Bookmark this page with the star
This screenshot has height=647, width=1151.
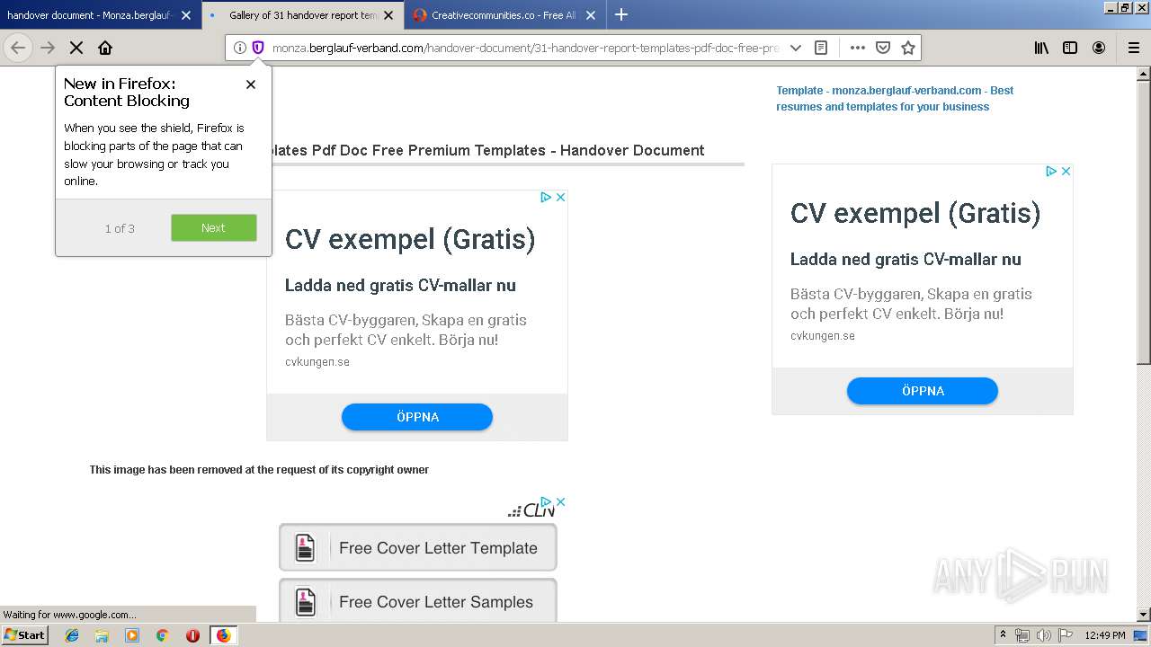coord(908,48)
